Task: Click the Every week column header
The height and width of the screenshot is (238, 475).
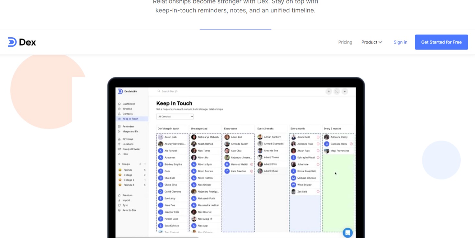Action: tap(231, 129)
